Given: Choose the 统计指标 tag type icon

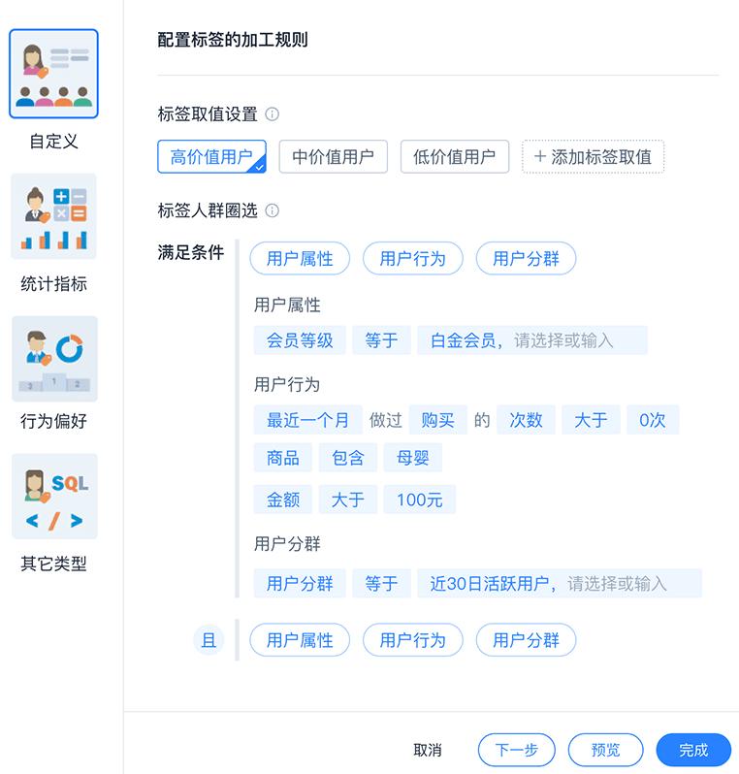Looking at the screenshot, I should click(x=53, y=216).
